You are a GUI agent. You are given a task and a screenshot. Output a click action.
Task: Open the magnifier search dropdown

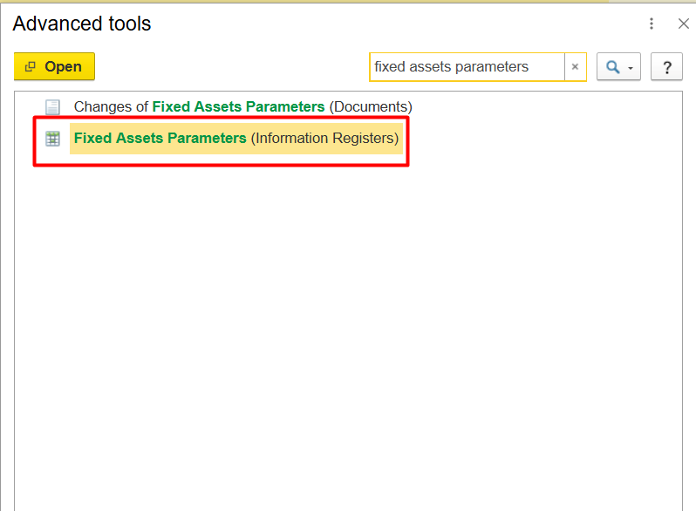(x=618, y=67)
